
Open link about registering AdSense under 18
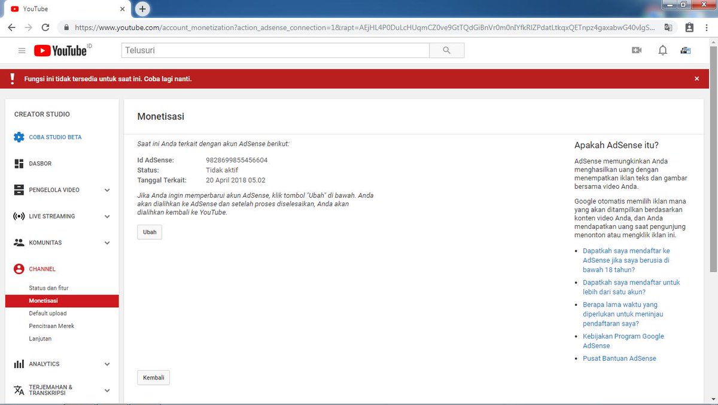(x=626, y=260)
